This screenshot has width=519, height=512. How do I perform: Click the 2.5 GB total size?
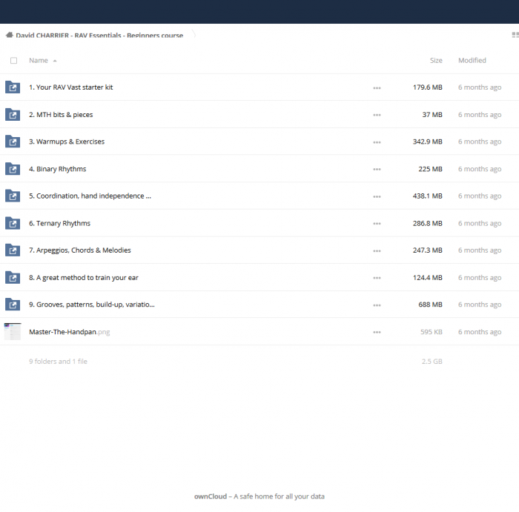(x=432, y=361)
